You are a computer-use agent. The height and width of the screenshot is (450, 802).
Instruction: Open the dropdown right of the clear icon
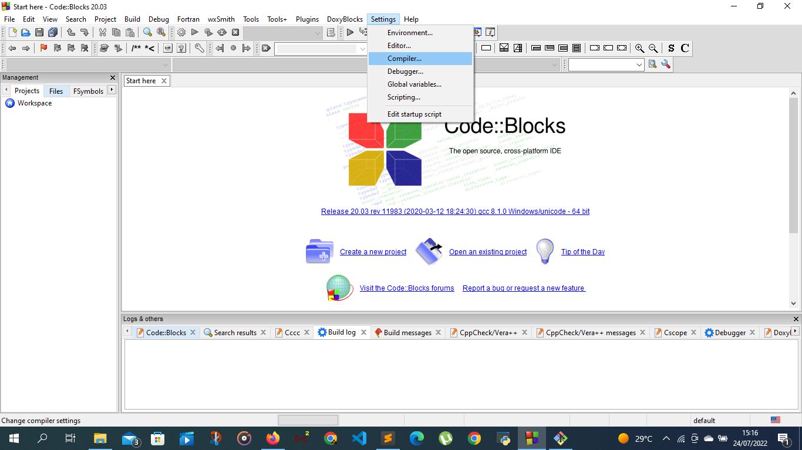pos(321,48)
